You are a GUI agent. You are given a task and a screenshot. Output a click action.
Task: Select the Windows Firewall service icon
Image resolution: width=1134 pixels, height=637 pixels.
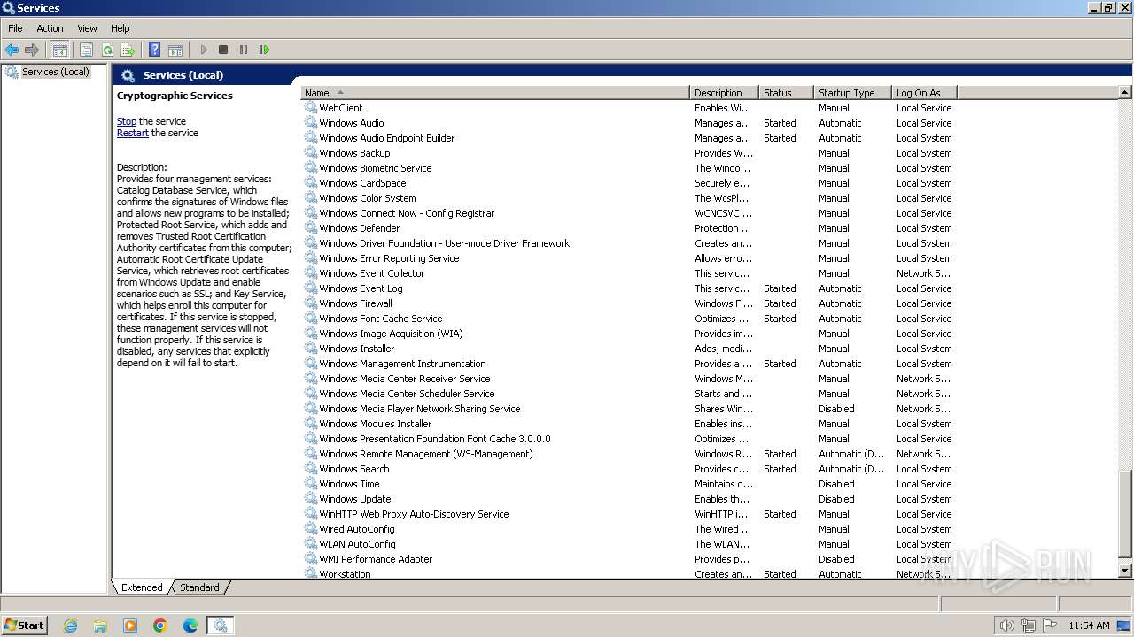tap(311, 303)
